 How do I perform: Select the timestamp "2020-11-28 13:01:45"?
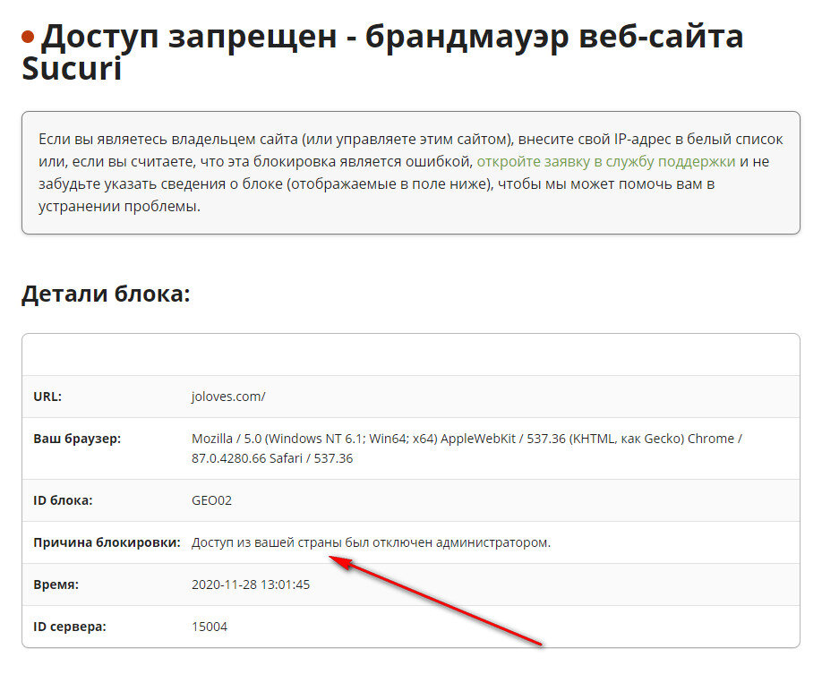point(251,584)
